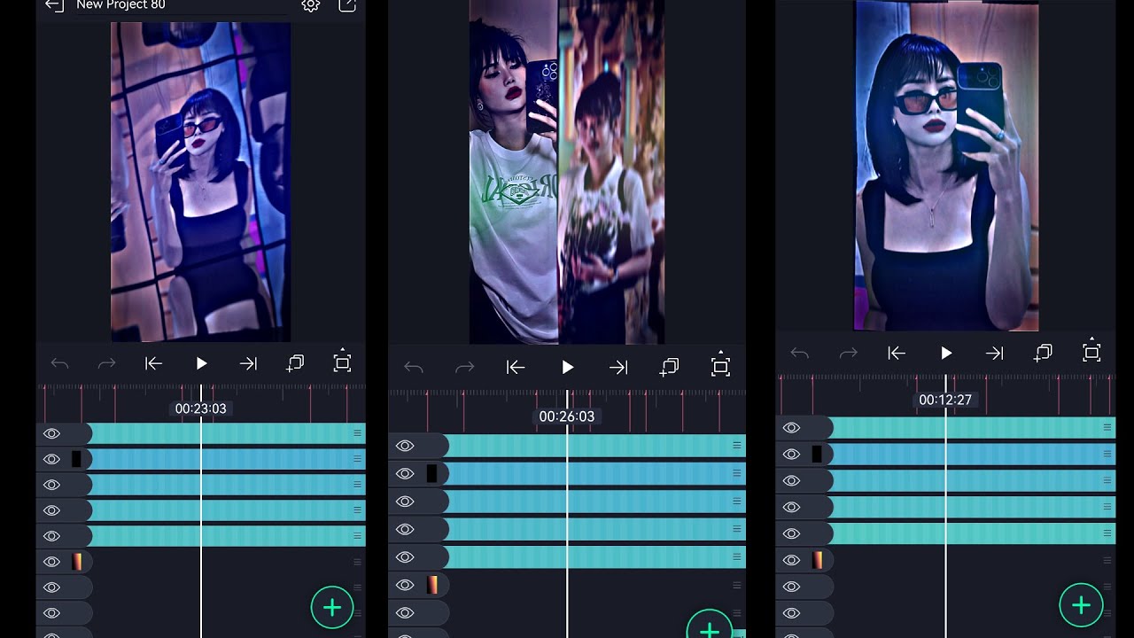Redo in the 00:26:03 editor
Screen dimensions: 1134x638
point(464,367)
